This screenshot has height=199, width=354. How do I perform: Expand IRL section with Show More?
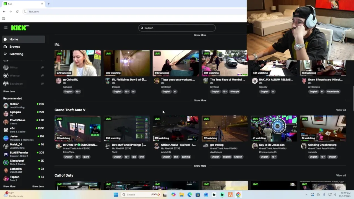[x=200, y=100]
